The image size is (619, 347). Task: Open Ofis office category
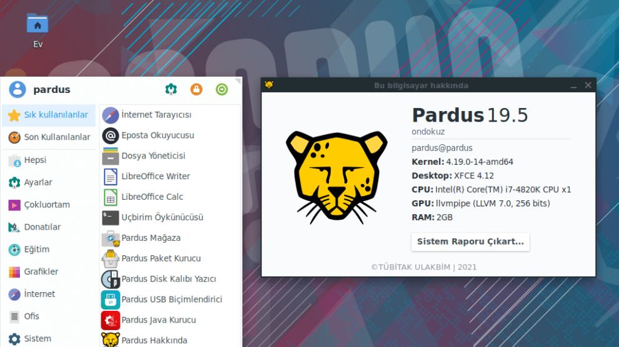[49, 316]
